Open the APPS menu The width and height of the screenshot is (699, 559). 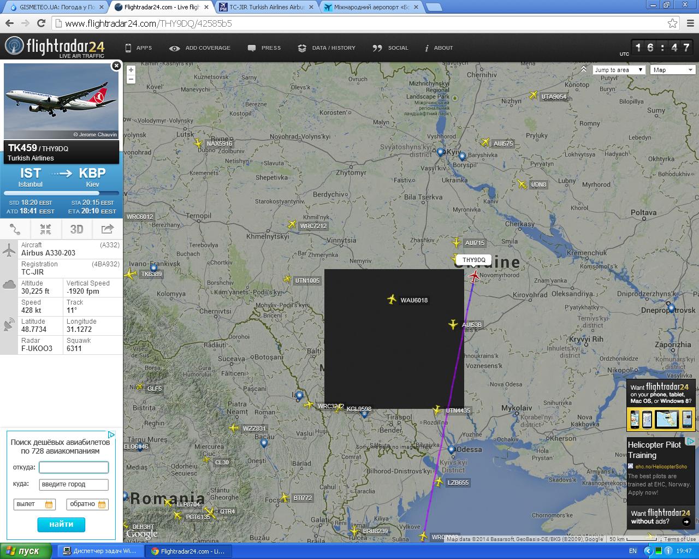pyautogui.click(x=139, y=48)
